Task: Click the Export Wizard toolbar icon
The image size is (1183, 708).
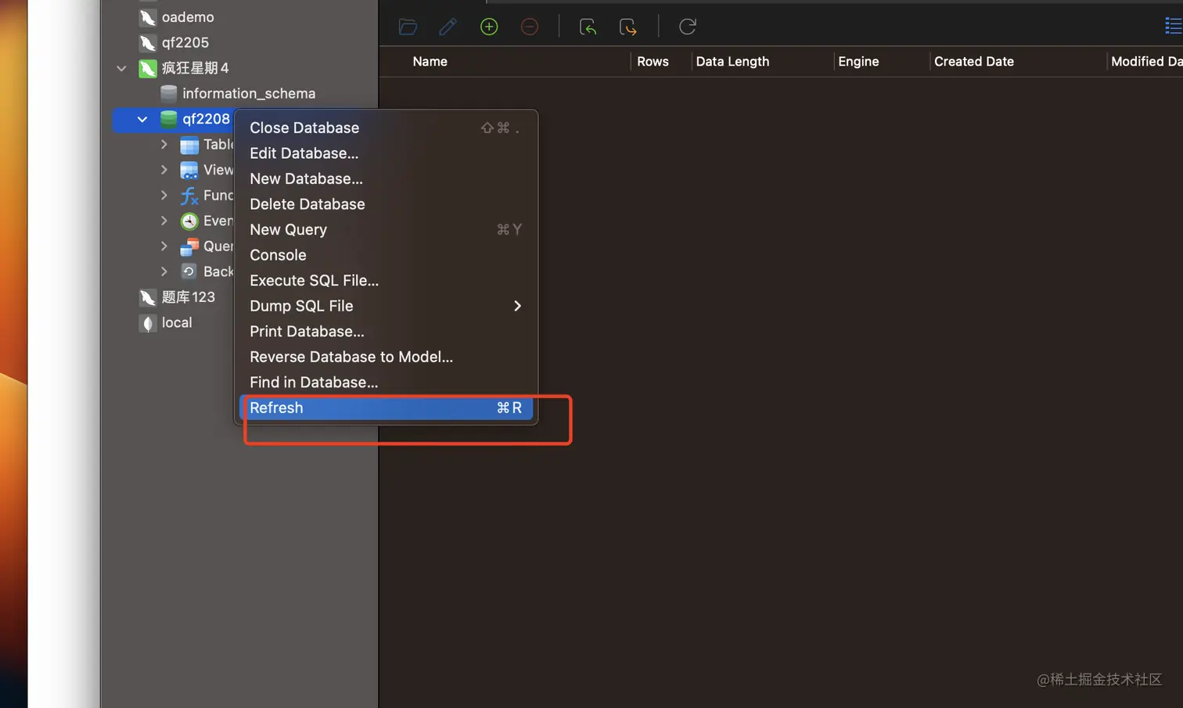Action: point(628,27)
